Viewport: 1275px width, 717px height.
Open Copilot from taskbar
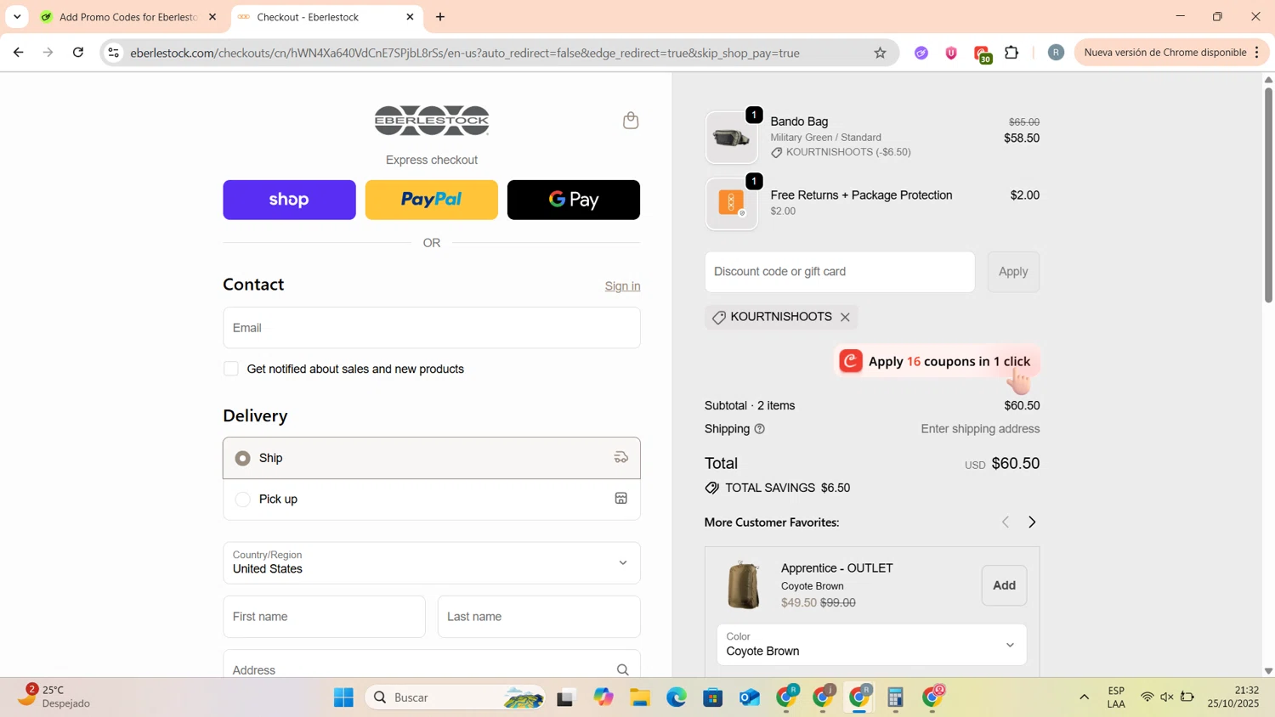[603, 697]
